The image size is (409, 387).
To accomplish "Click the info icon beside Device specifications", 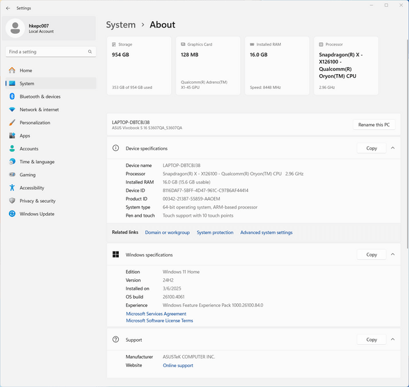I will 116,148.
